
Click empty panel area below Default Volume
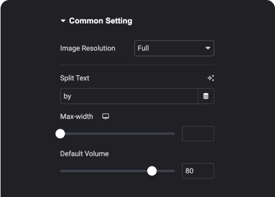click(x=137, y=189)
